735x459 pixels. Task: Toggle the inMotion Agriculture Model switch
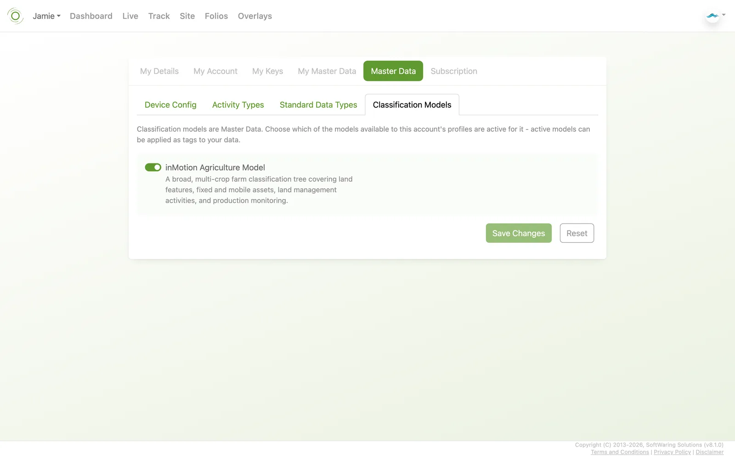[x=153, y=168]
